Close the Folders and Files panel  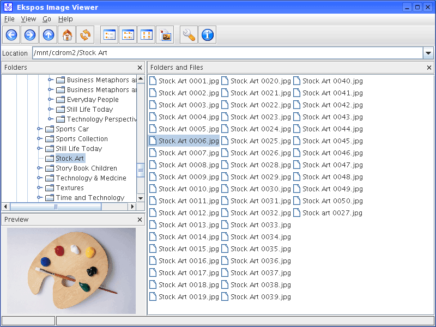pos(429,68)
